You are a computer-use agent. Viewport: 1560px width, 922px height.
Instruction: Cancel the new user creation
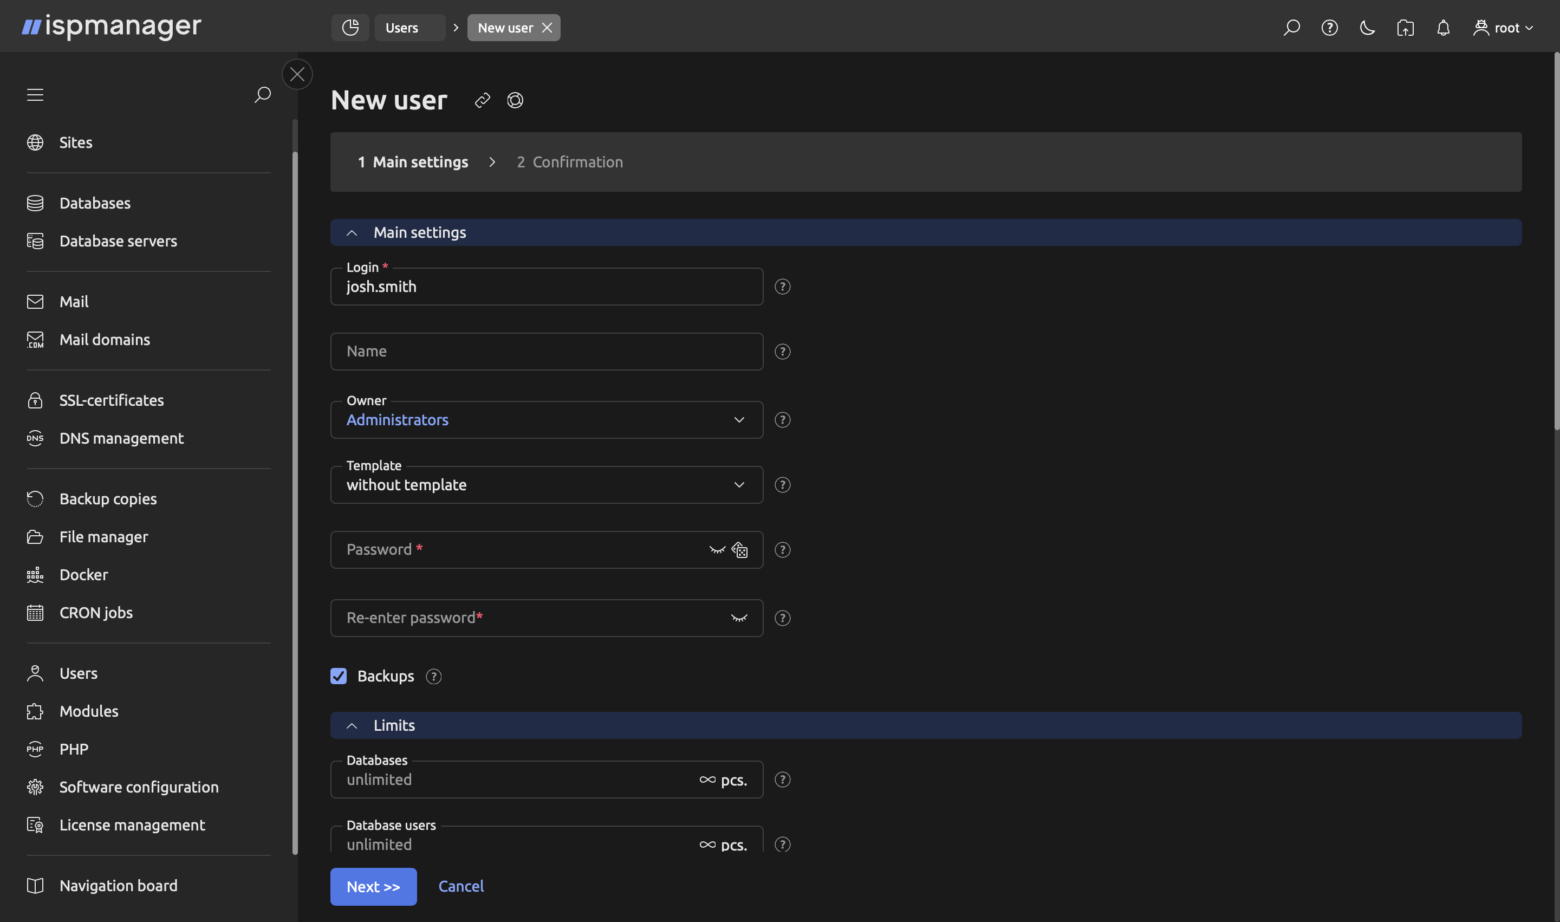(x=460, y=886)
